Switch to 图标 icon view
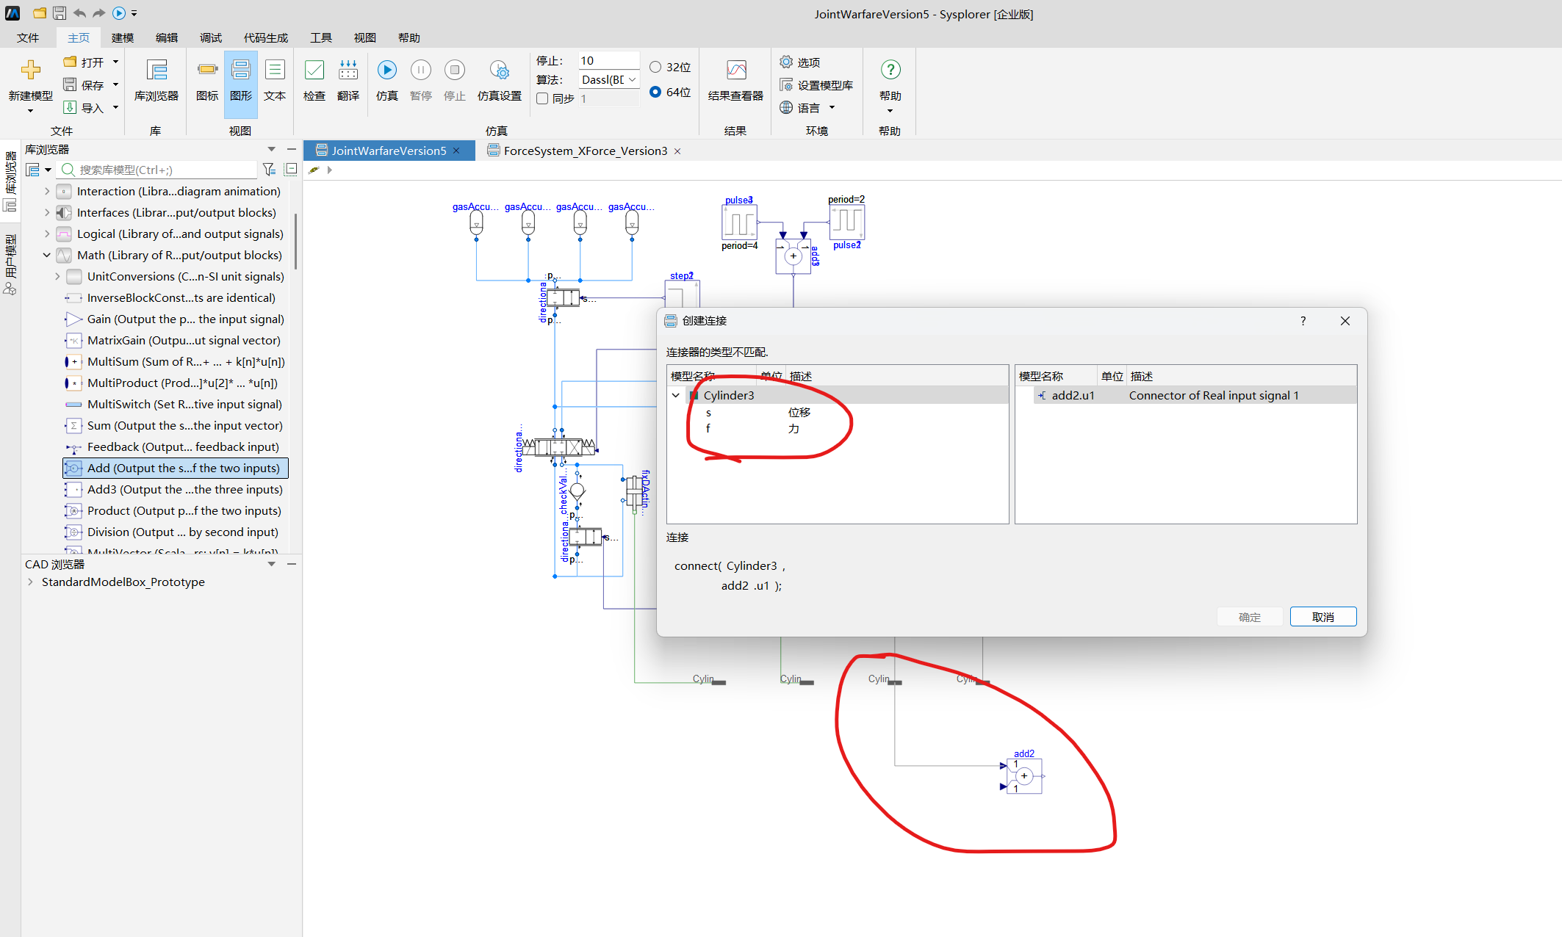1562x937 pixels. click(x=207, y=81)
